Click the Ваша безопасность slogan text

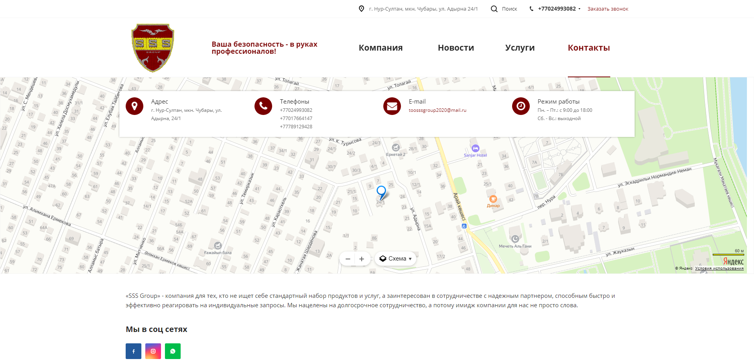click(x=264, y=48)
